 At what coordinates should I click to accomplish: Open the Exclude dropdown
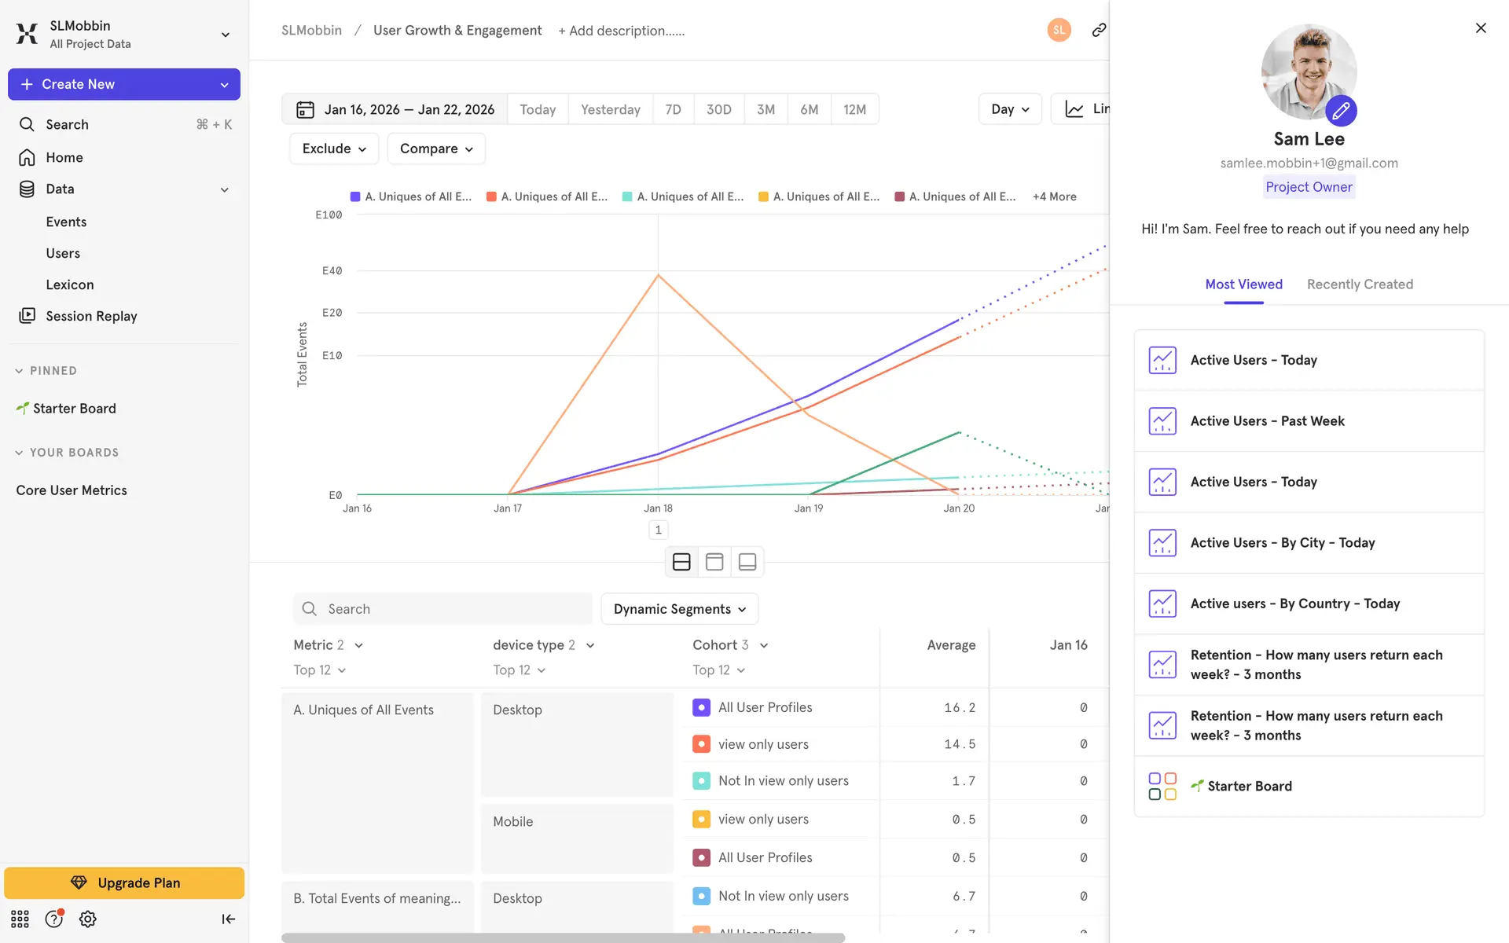334,149
